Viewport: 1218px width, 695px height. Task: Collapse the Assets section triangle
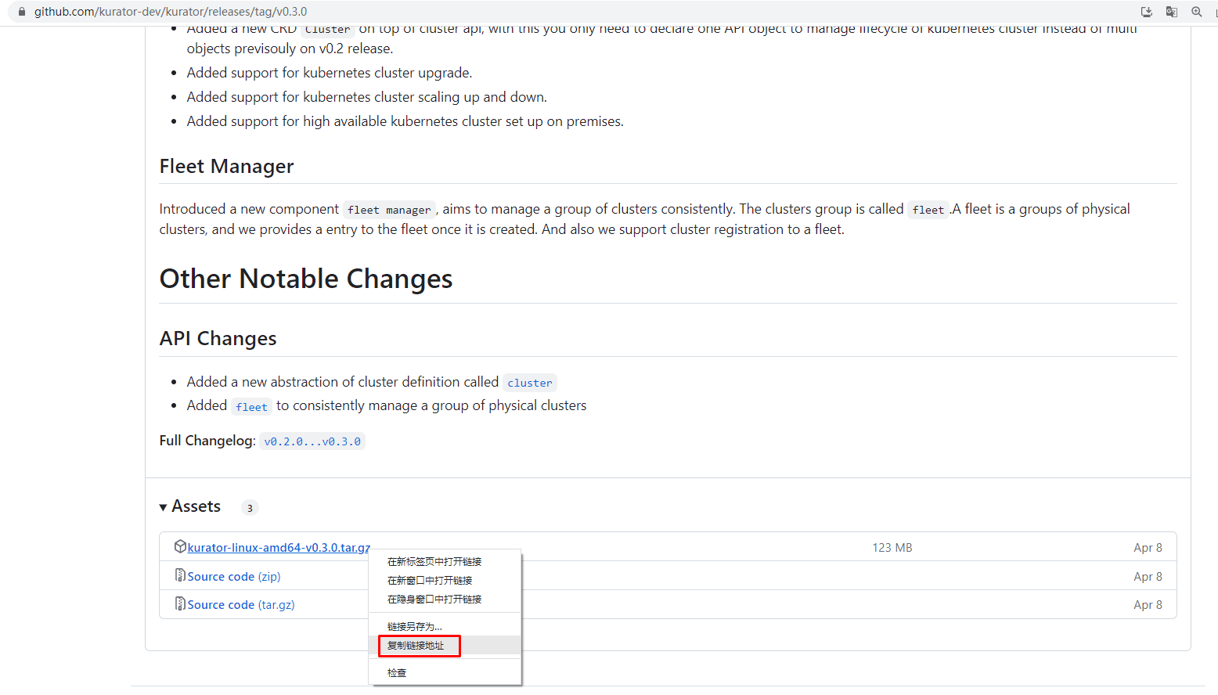[x=163, y=507]
